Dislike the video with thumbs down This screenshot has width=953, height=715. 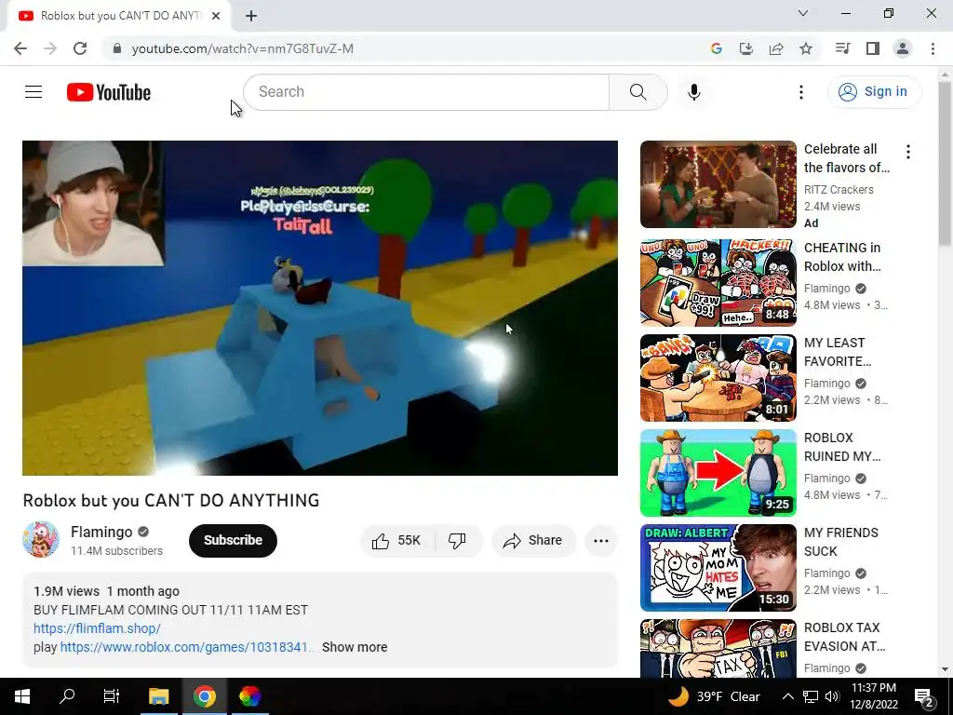tap(458, 541)
